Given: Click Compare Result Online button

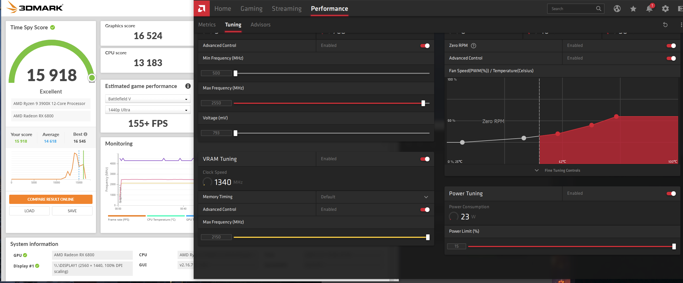Looking at the screenshot, I should [51, 199].
